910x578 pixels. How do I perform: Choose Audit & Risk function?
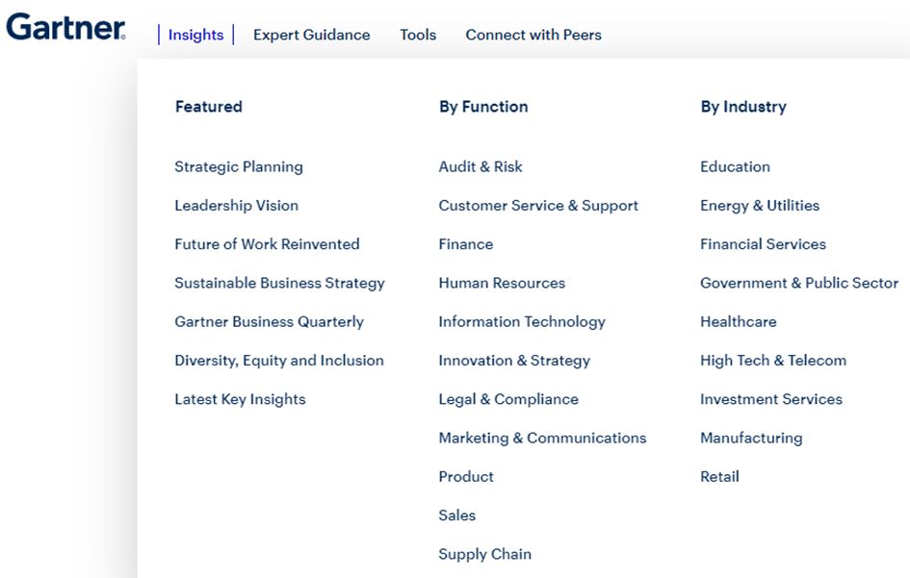pyautogui.click(x=481, y=167)
